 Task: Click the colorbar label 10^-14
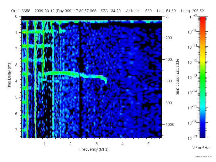(x=193, y=92)
